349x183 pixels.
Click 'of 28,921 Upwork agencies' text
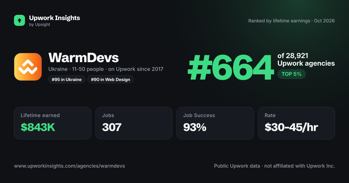pos(306,60)
